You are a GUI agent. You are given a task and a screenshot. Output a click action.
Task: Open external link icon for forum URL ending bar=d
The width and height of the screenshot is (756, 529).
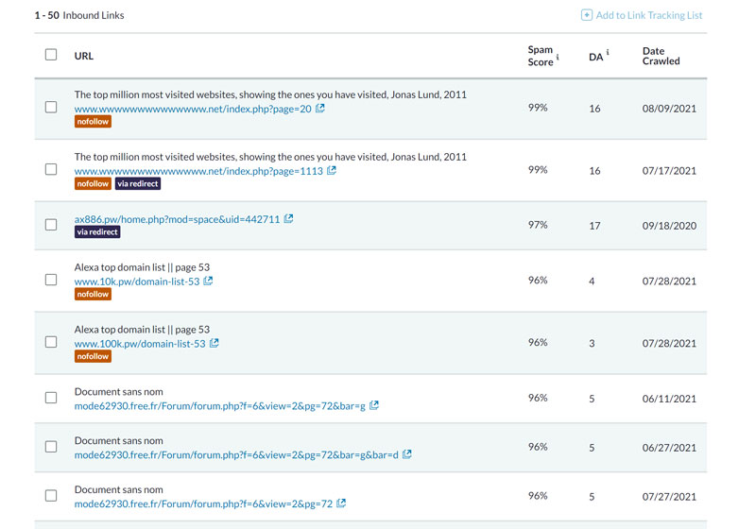click(x=407, y=454)
